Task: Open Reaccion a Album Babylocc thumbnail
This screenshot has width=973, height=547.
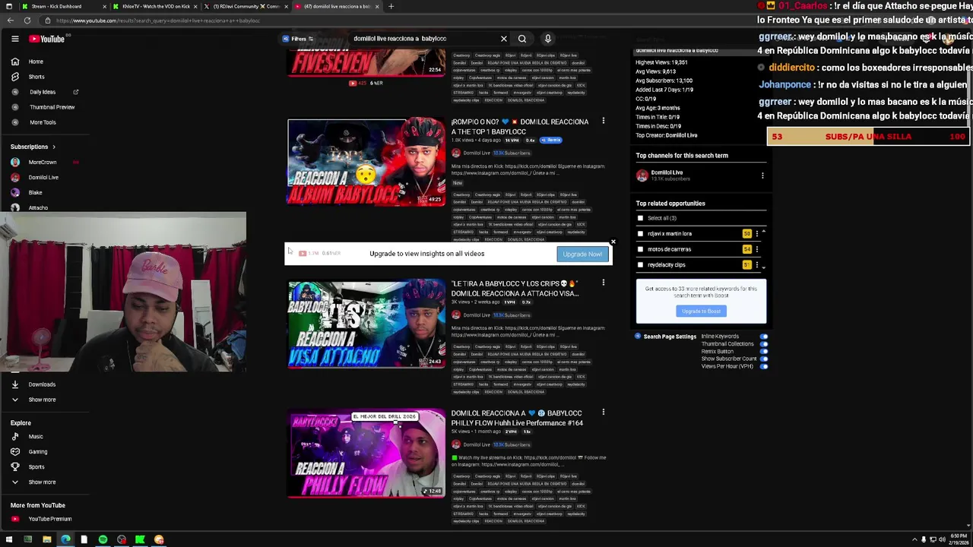Action: point(366,162)
